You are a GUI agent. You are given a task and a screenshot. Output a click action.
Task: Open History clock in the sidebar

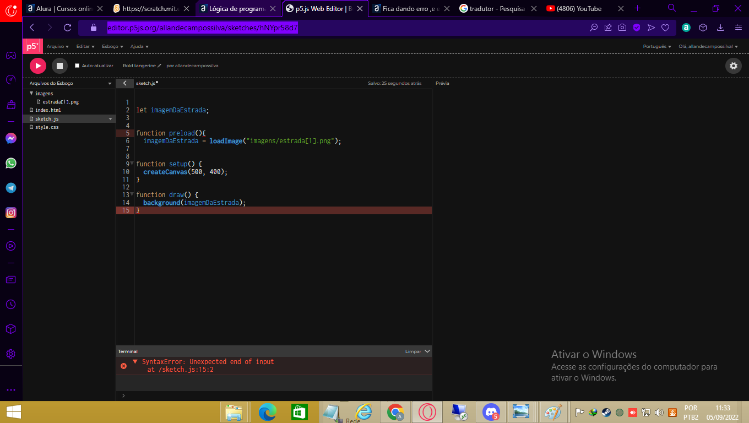pyautogui.click(x=11, y=304)
